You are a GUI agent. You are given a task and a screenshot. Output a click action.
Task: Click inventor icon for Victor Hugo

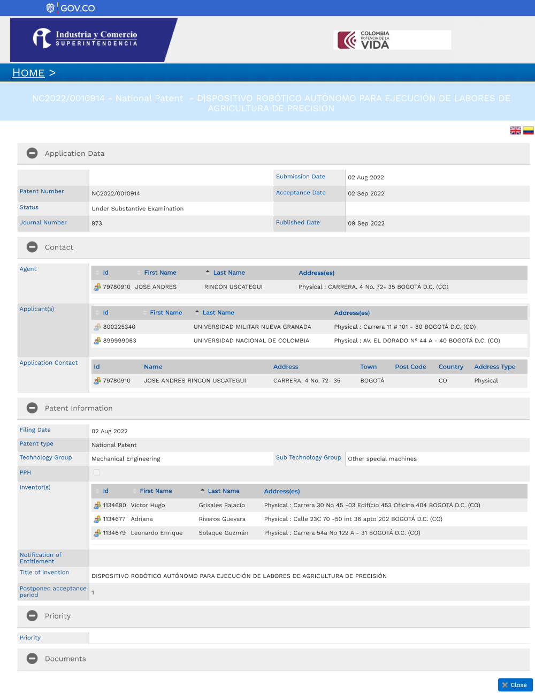click(97, 505)
